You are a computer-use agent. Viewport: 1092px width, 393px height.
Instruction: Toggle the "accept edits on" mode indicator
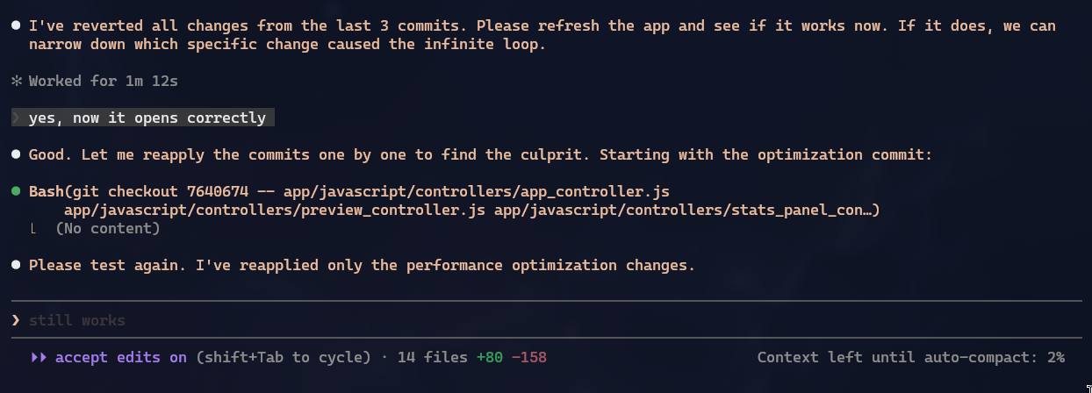[x=120, y=358]
